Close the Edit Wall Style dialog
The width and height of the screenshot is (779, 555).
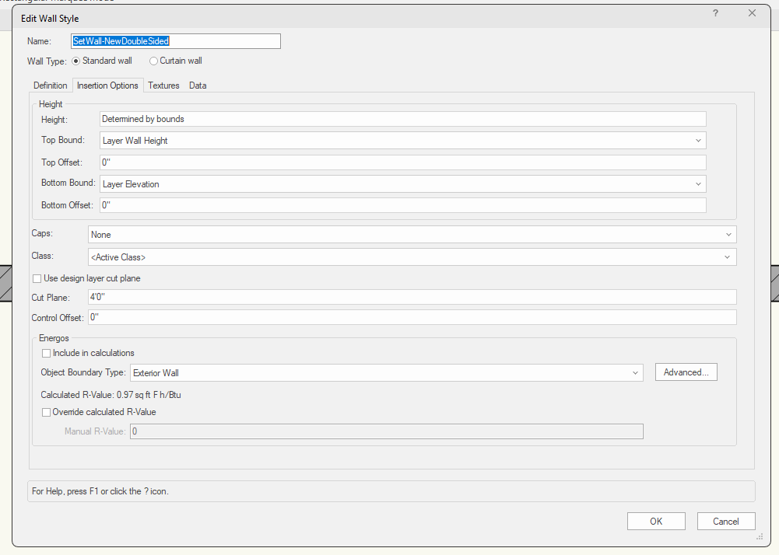(x=752, y=13)
